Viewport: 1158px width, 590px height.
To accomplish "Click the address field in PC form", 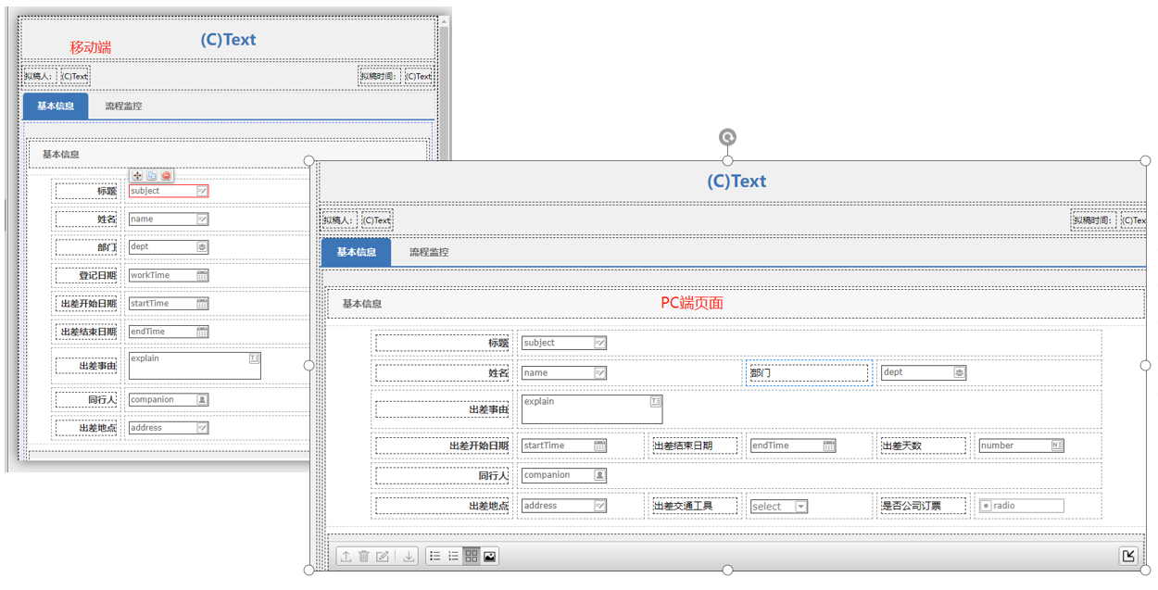I will click(564, 506).
